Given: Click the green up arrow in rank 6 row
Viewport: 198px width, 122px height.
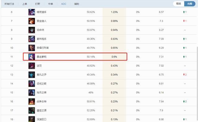Looking at the screenshot, I should (x=184, y=12).
